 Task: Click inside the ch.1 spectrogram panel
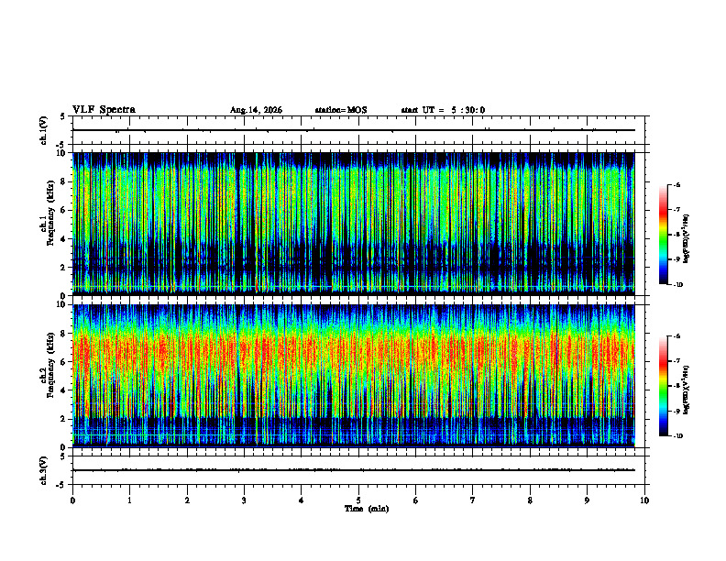(354, 224)
